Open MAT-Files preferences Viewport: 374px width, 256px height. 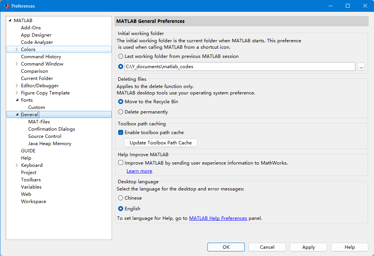click(39, 122)
